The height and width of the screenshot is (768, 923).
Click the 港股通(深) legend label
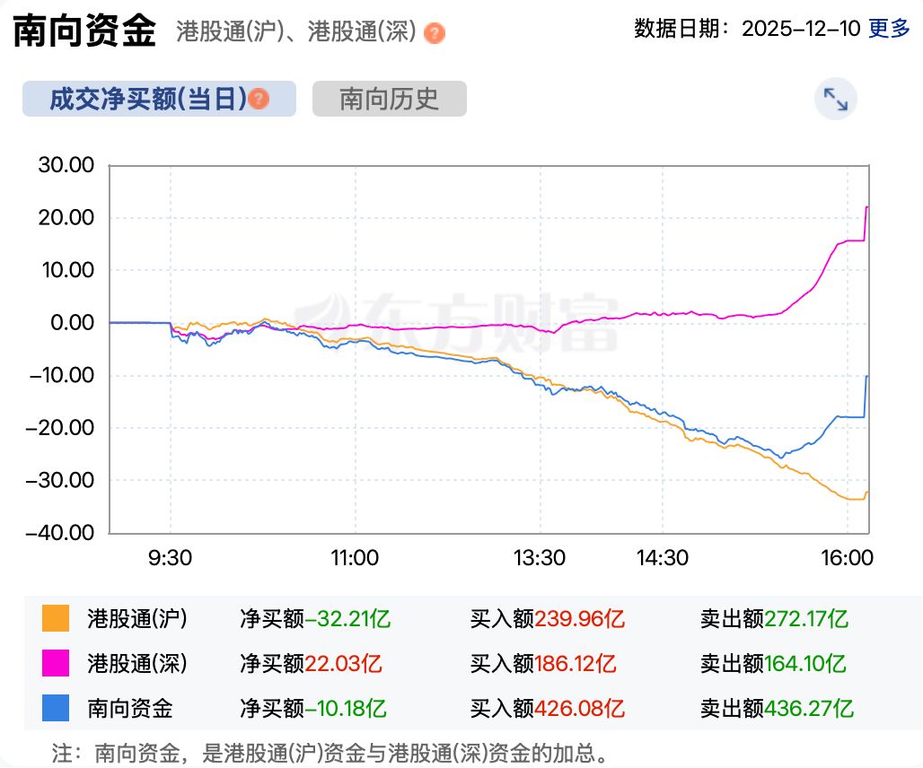[x=136, y=664]
